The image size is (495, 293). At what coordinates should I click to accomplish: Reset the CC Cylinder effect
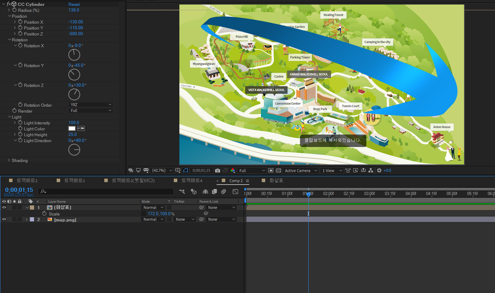click(x=74, y=5)
